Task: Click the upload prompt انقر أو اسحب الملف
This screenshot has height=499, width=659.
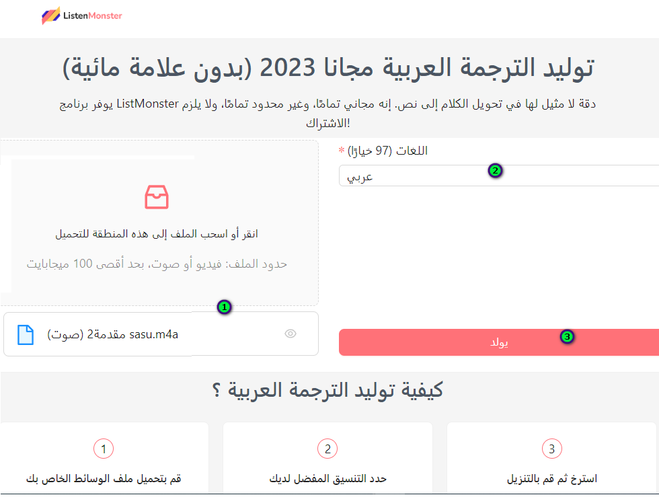Action: pos(157,234)
